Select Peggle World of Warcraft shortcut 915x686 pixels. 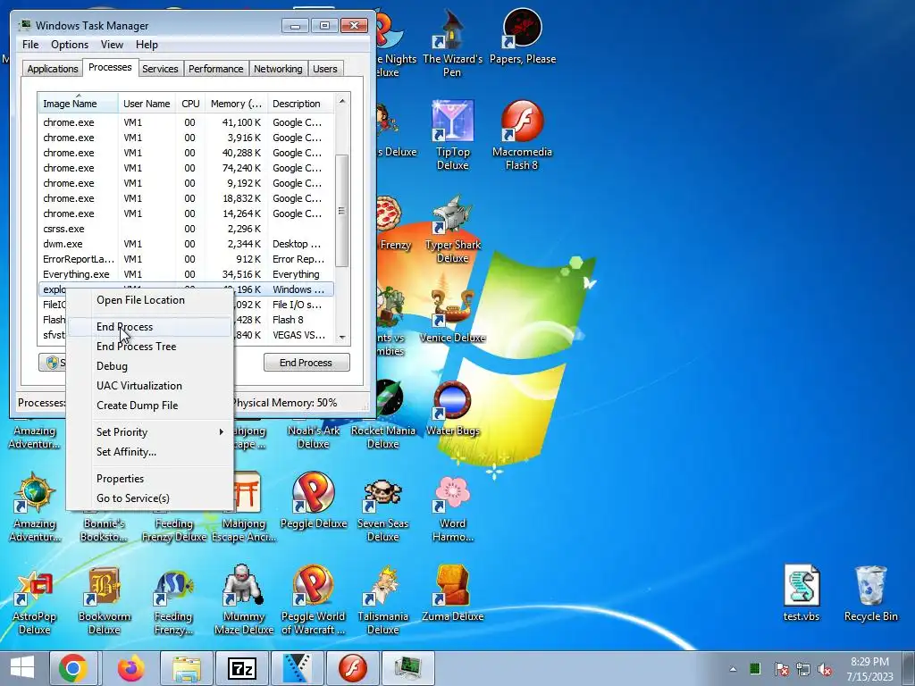click(314, 599)
